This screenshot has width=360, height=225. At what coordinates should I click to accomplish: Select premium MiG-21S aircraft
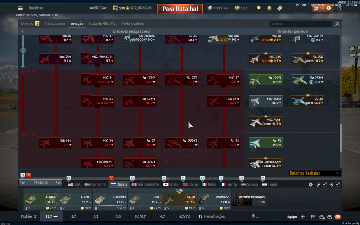pos(265,59)
